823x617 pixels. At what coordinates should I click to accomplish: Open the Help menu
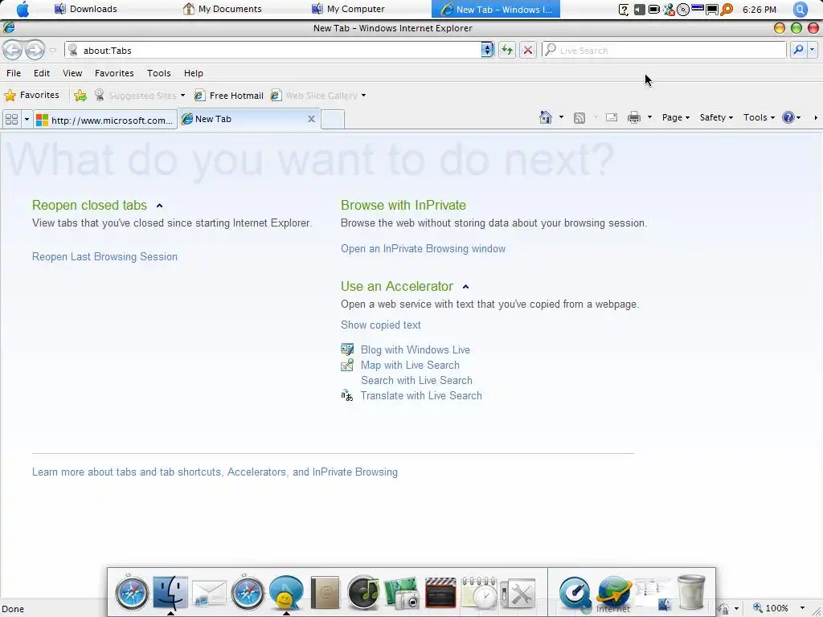(193, 73)
